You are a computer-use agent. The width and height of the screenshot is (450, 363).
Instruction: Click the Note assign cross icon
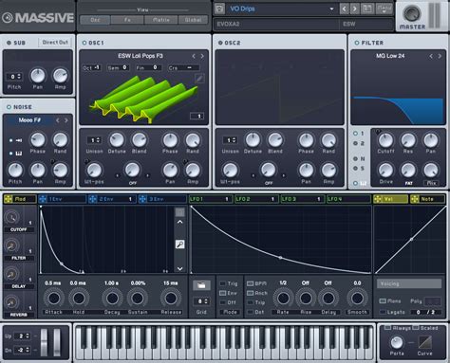pyautogui.click(x=415, y=199)
